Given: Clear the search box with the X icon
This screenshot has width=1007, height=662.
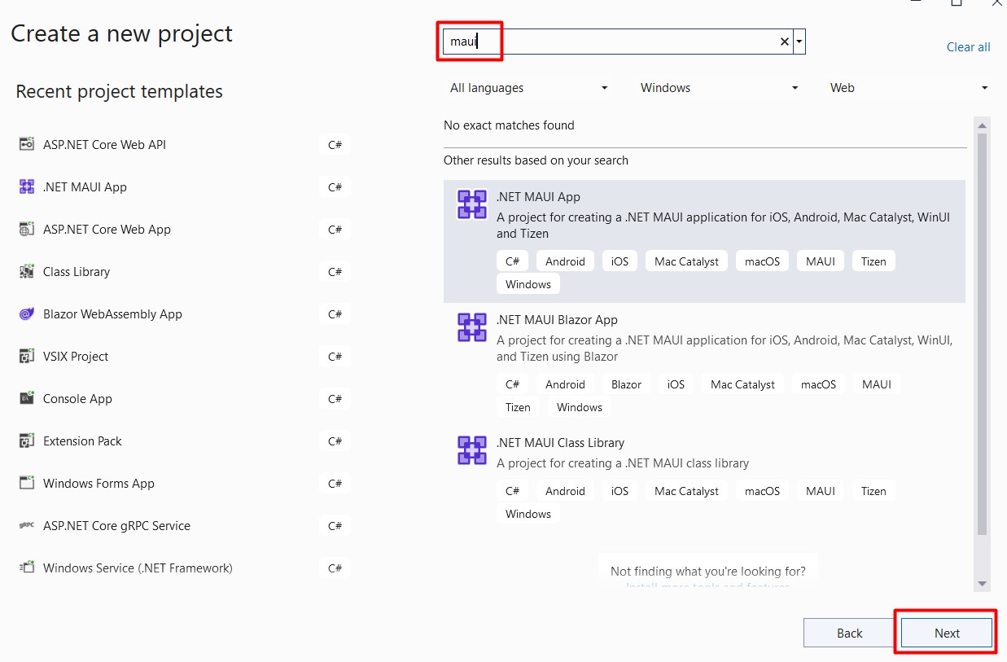Looking at the screenshot, I should [785, 42].
